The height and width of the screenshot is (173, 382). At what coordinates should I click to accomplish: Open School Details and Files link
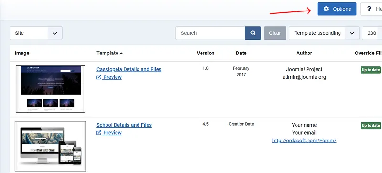coord(124,125)
